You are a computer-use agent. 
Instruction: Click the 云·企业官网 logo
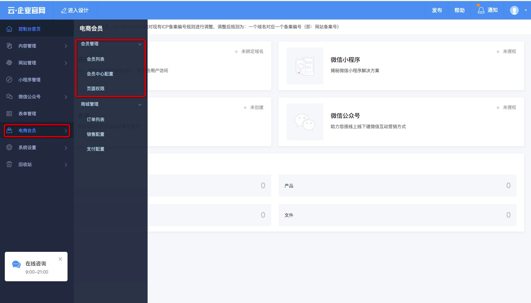tap(27, 10)
